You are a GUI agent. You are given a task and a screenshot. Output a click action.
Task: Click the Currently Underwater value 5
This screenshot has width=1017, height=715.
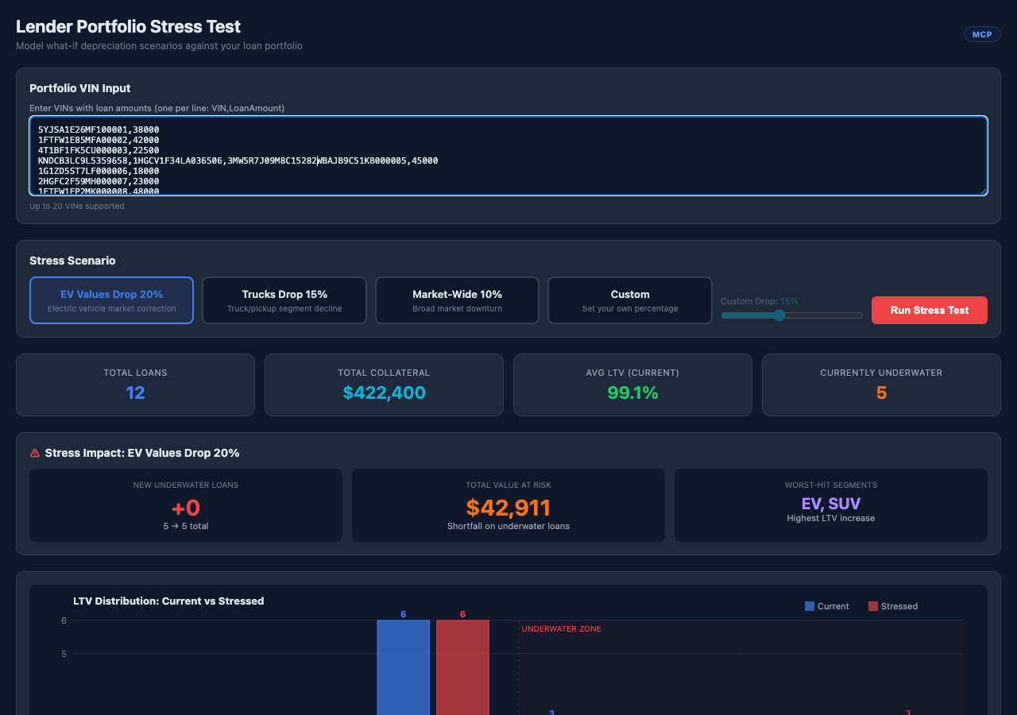(x=881, y=392)
